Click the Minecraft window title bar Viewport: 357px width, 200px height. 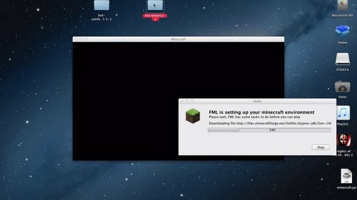coord(178,39)
